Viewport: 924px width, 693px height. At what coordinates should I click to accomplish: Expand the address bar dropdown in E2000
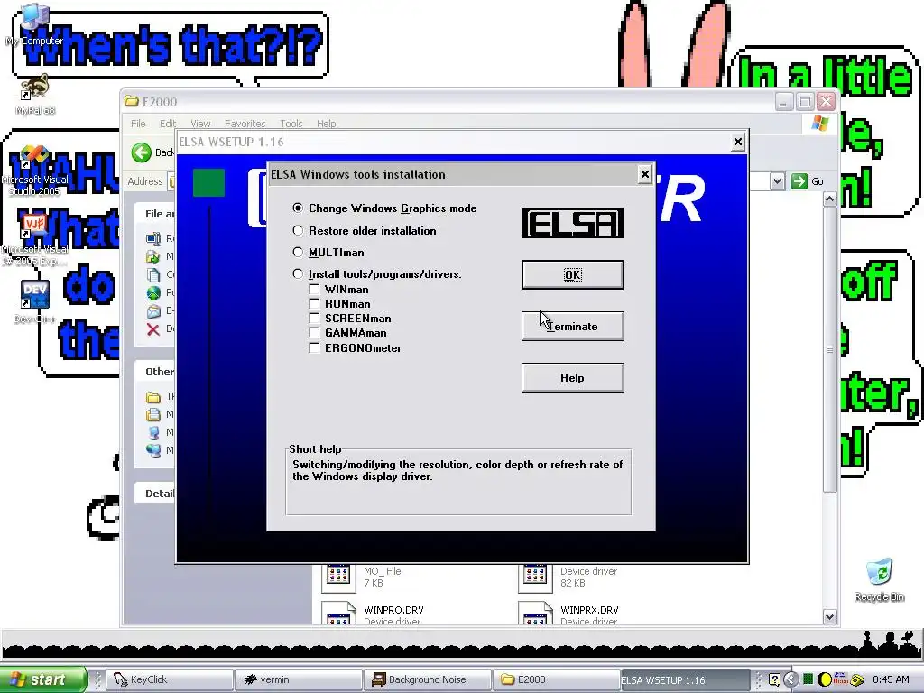tap(777, 180)
